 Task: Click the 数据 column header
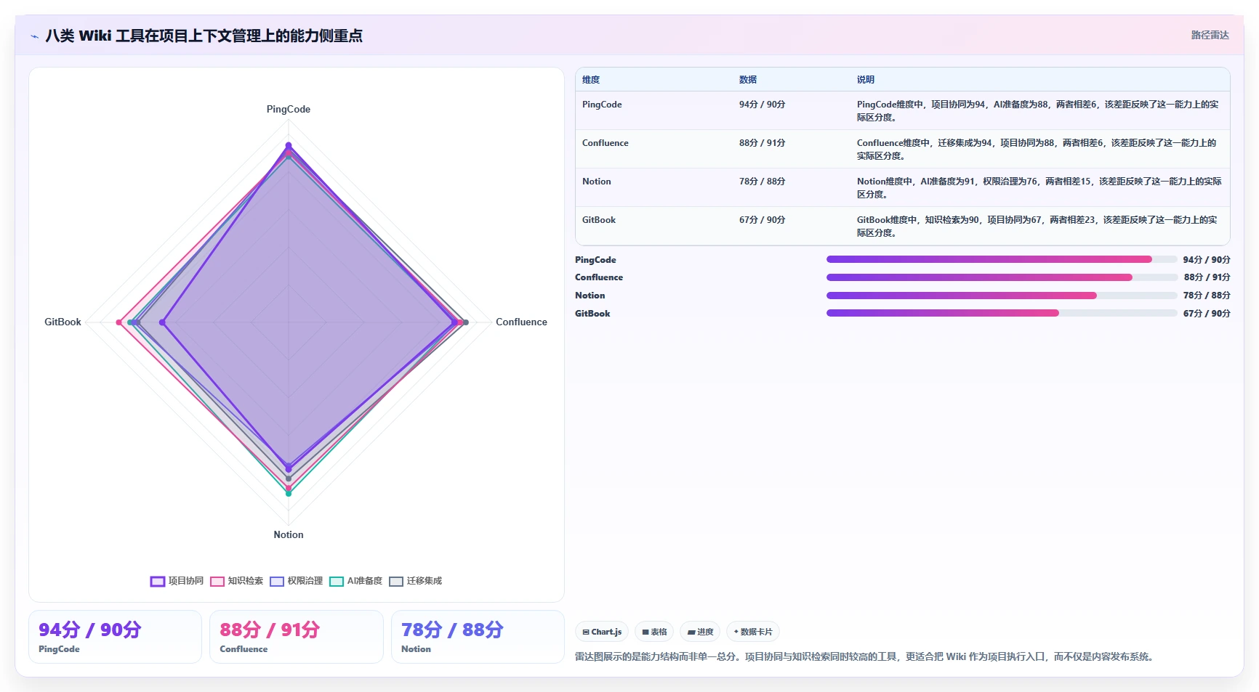(748, 80)
